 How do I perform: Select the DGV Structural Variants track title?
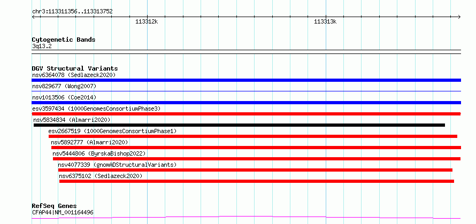(75, 68)
